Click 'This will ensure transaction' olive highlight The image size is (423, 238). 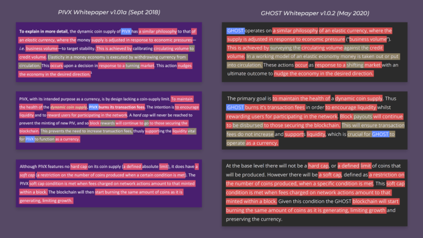pyautogui.click(x=373, y=125)
